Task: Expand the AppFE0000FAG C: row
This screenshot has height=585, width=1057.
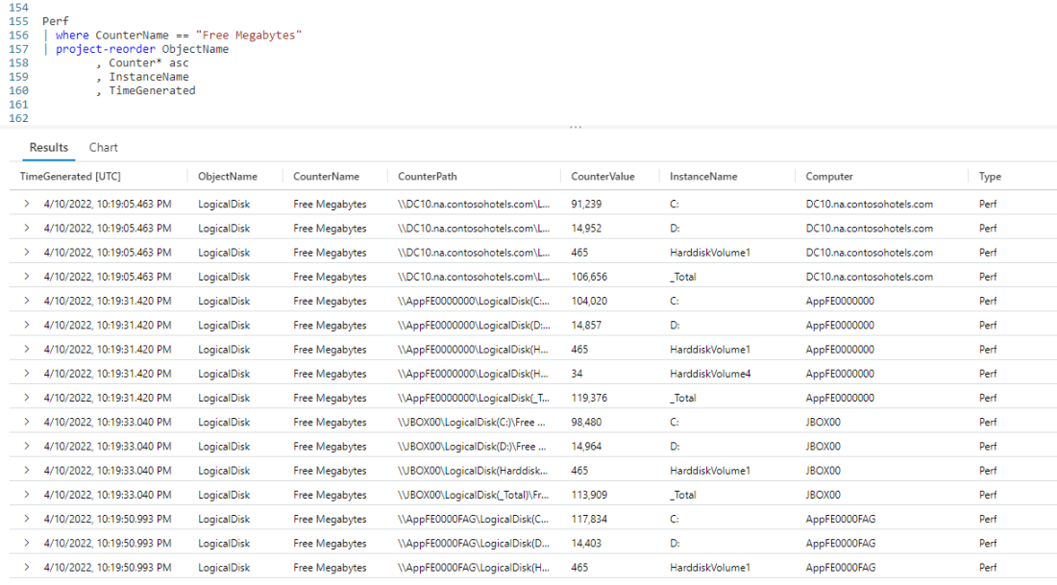Action: 27,519
